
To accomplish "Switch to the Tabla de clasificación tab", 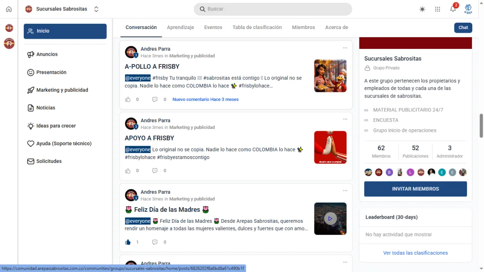I will coord(257,27).
